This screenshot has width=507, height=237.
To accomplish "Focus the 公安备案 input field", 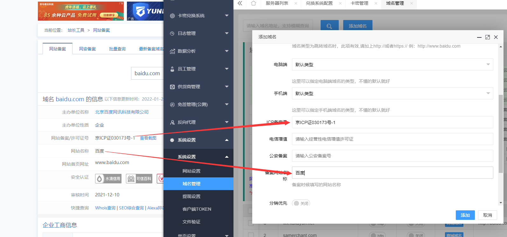I will 392,156.
